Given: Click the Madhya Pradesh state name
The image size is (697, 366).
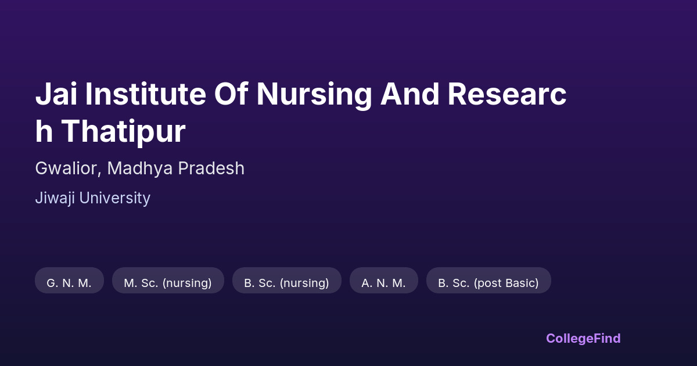Looking at the screenshot, I should [x=175, y=168].
